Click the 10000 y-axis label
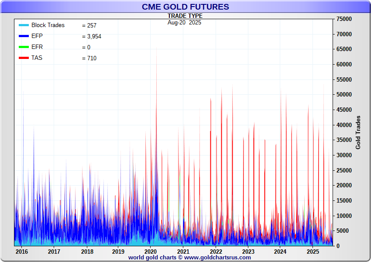Viewport: 371px width, 262px height. tap(344, 216)
